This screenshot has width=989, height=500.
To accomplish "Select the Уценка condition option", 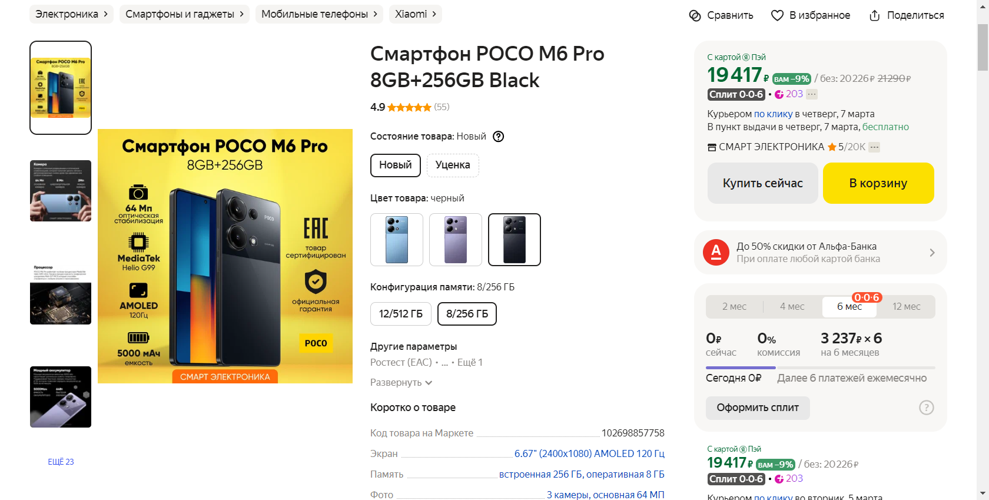I will tap(452, 165).
